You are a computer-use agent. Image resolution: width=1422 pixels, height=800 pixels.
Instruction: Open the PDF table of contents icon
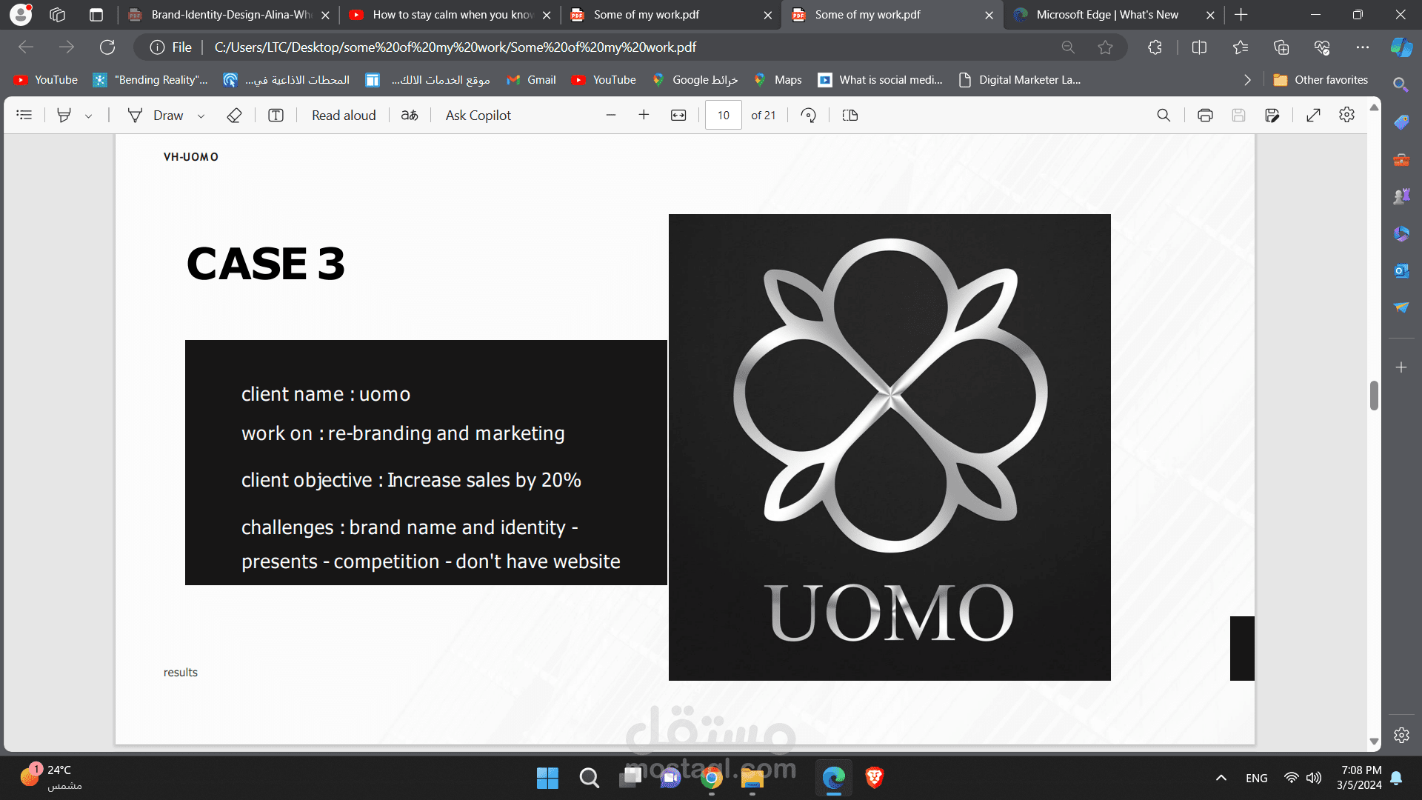tap(24, 115)
